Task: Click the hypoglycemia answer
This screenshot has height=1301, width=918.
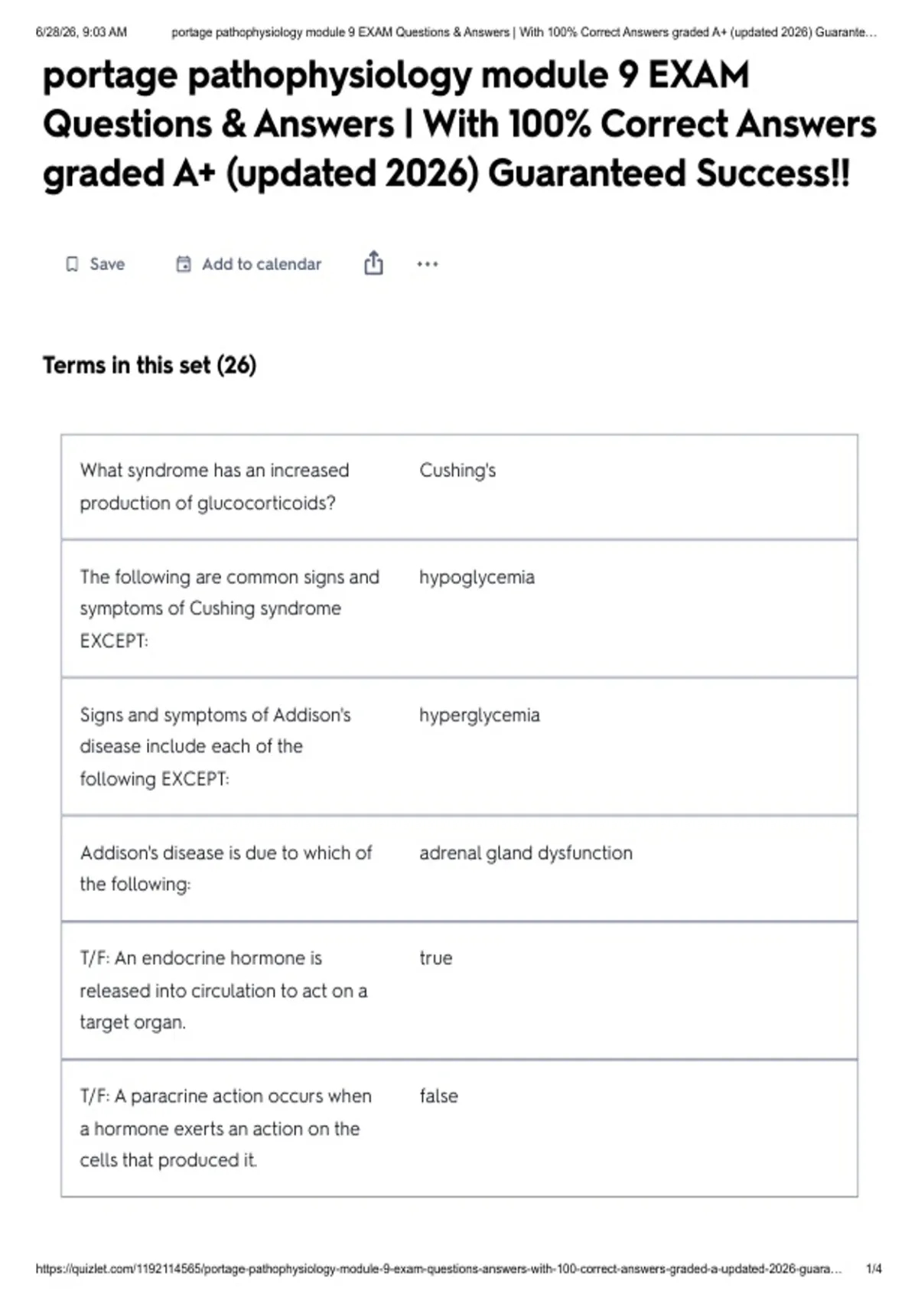Action: [477, 577]
